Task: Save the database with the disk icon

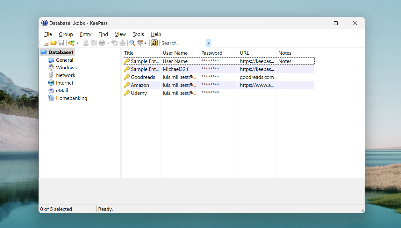Action: (61, 43)
